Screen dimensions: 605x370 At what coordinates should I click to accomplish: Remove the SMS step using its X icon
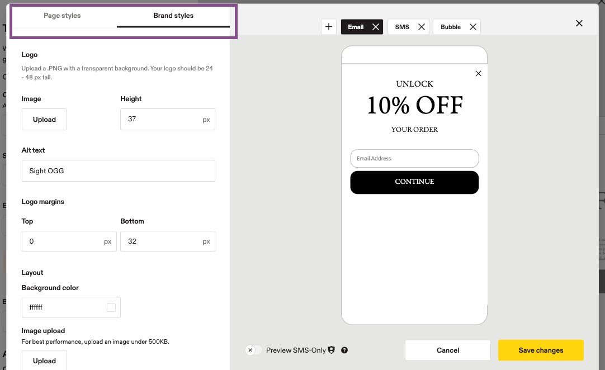(x=422, y=27)
